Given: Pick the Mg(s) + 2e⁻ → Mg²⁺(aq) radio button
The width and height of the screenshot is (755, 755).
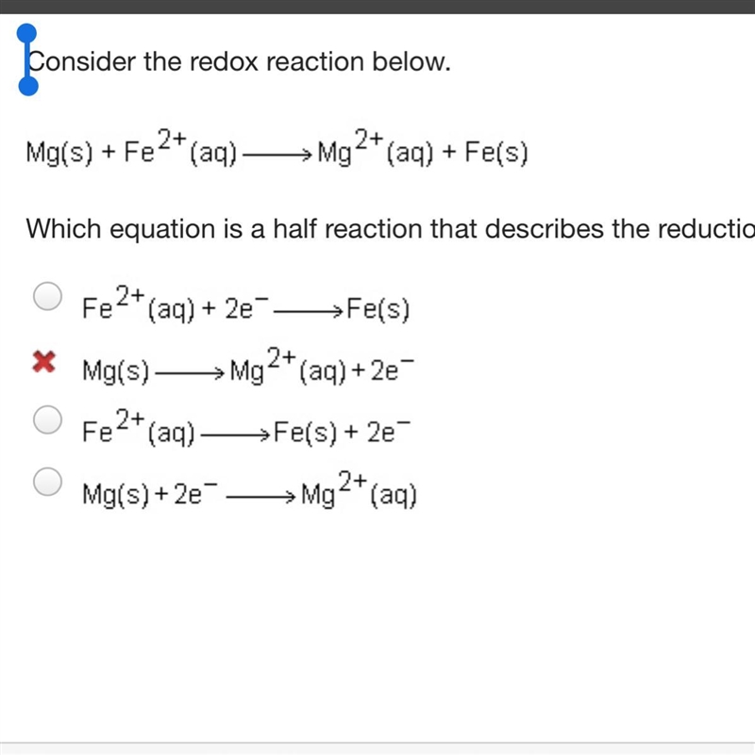Looking at the screenshot, I should coord(48,481).
